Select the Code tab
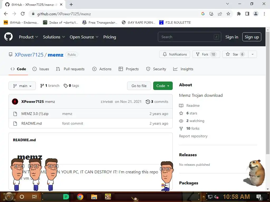 point(18,69)
